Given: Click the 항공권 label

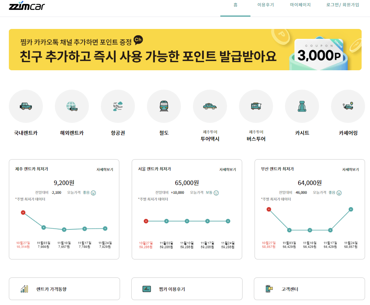Looking at the screenshot, I should [x=118, y=133].
